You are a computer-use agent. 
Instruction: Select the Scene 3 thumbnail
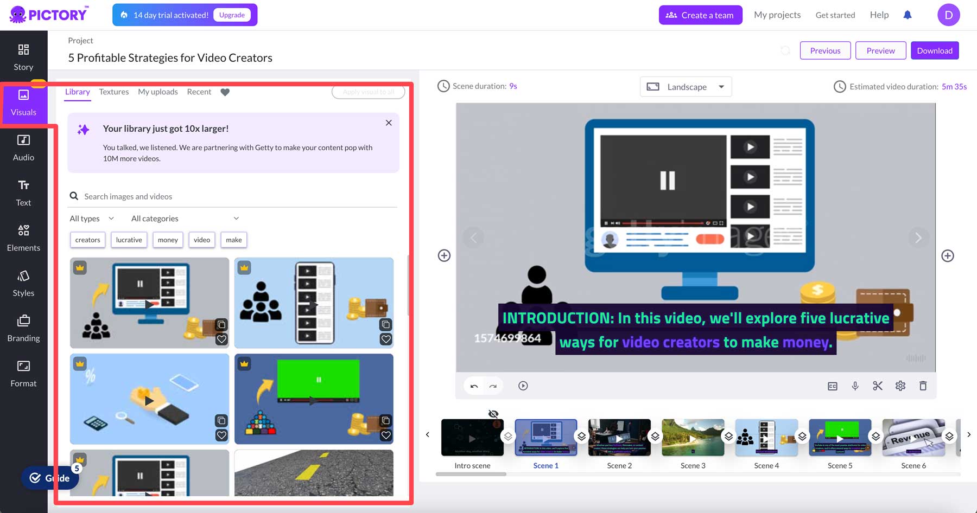[693, 437]
